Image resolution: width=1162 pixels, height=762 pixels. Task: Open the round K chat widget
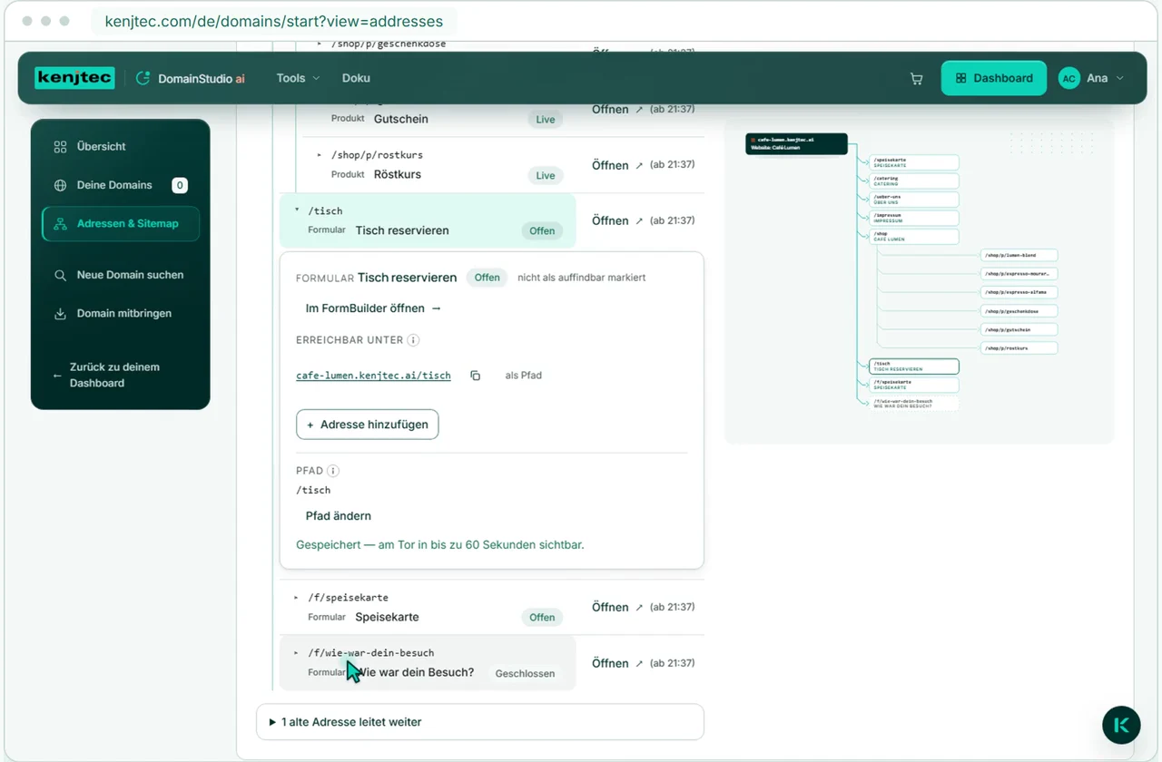pyautogui.click(x=1121, y=725)
